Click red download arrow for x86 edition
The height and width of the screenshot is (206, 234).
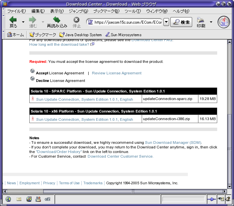33,118
